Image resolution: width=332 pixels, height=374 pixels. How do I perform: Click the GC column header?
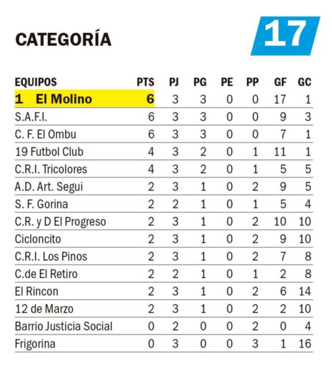point(304,82)
